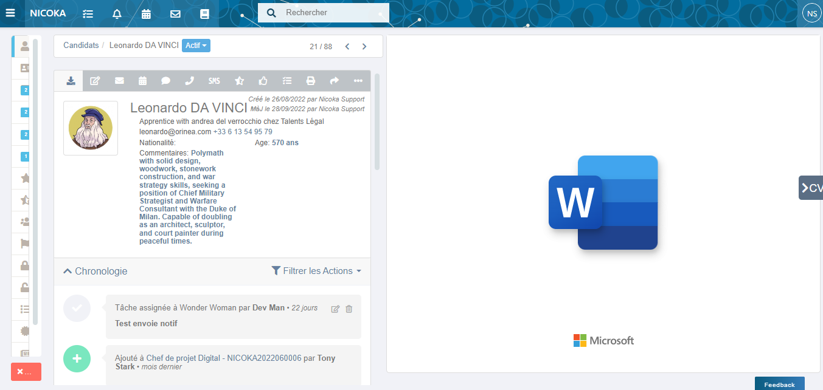Rate candidate with star icon in toolbar
The height and width of the screenshot is (390, 823).
(x=240, y=80)
